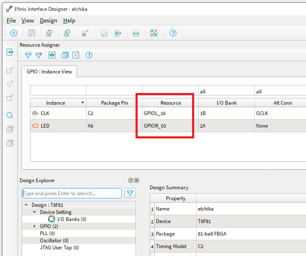Click the Export GPIO toolbar icon
Screen dimensions: 306x256
[x=67, y=33]
